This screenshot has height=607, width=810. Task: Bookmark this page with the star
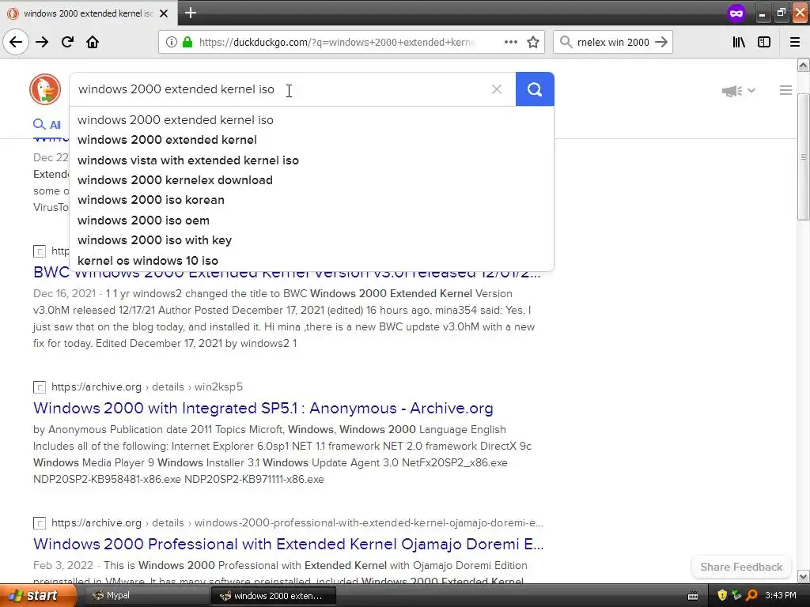pos(533,42)
